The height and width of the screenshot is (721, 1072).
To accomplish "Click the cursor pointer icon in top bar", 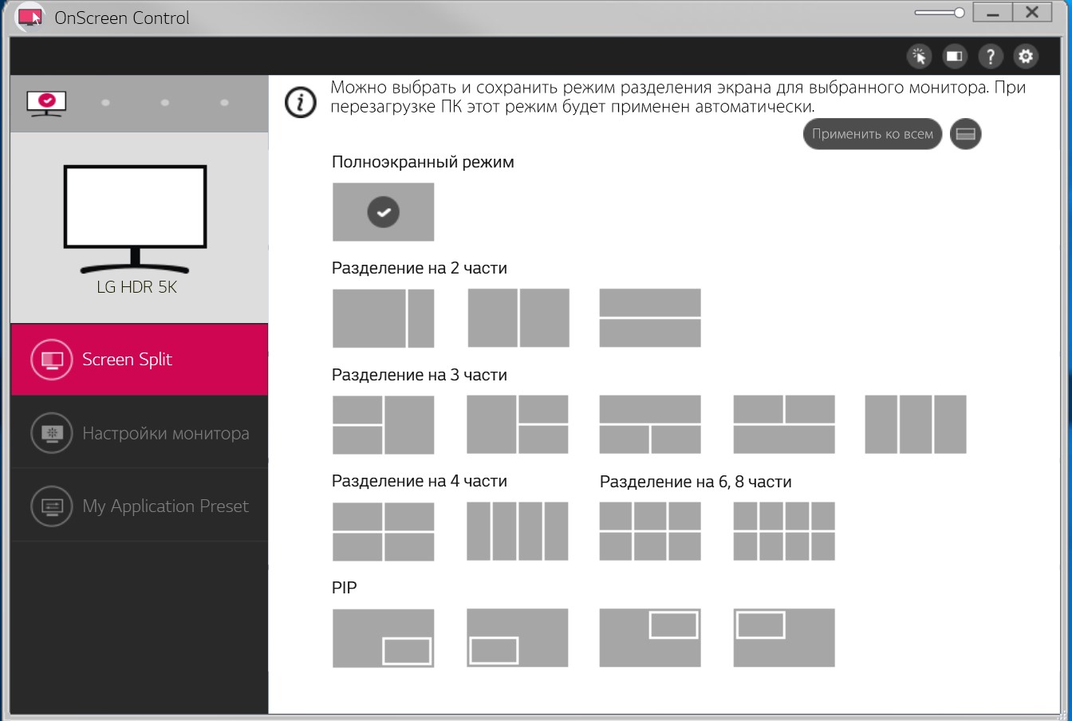I will click(x=920, y=57).
